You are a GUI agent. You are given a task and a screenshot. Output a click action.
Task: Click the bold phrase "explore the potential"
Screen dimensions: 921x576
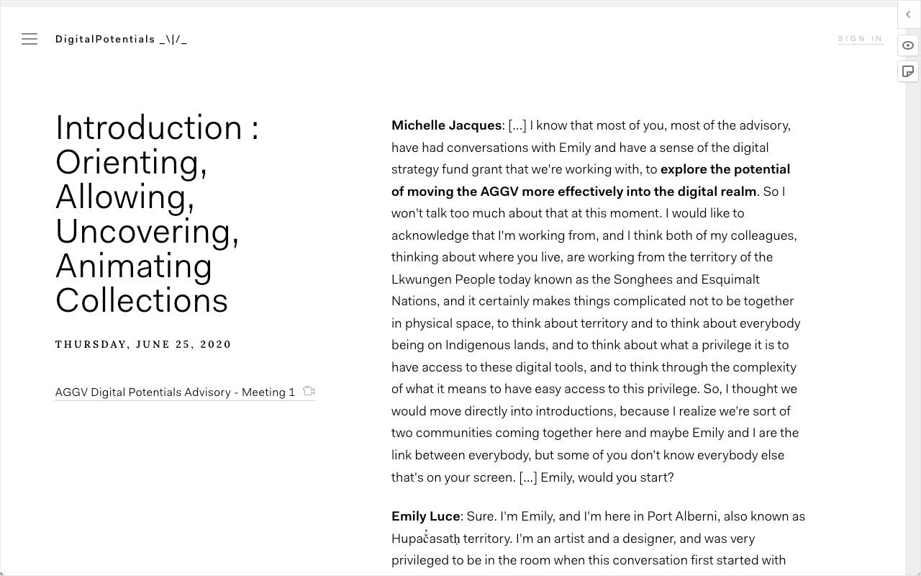(x=725, y=169)
